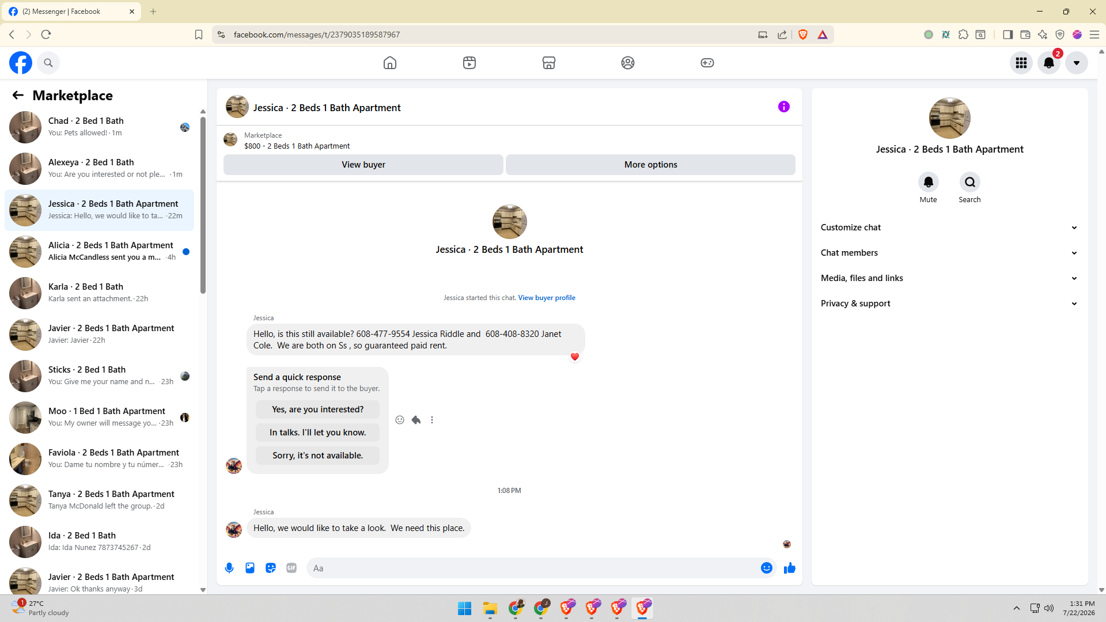
Task: Open the notifications bell
Action: tap(1049, 63)
